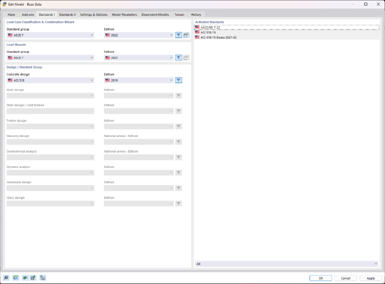Maximize the Edit Model window

(x=366, y=4)
